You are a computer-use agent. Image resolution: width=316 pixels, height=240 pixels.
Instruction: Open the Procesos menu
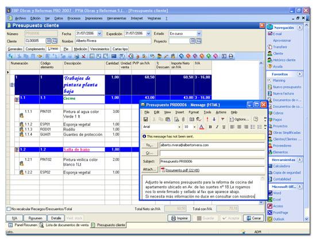74,18
